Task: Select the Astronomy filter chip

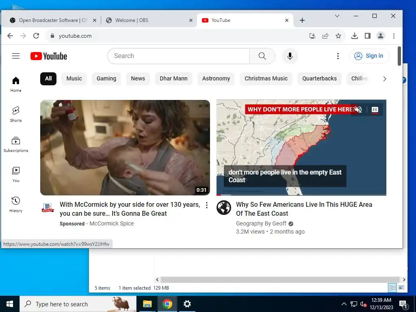Action: tap(216, 78)
